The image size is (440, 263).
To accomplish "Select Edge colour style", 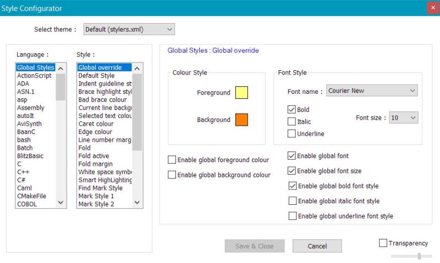I will coord(105,132).
